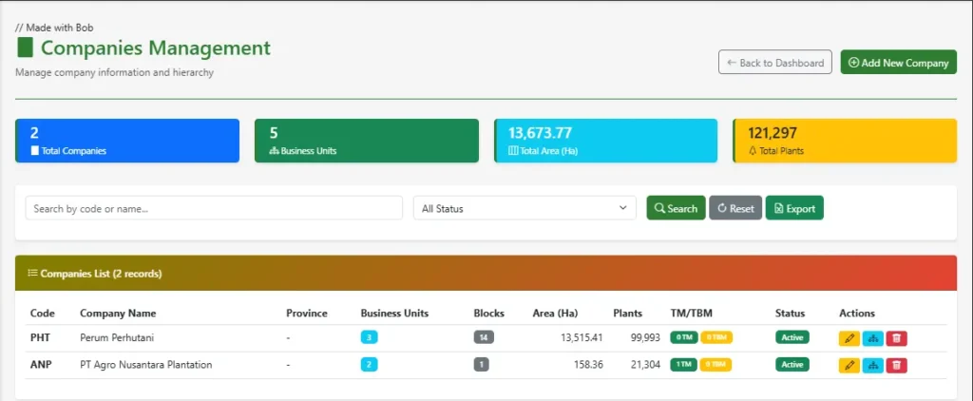Click the 0 TM badge in PHT row
This screenshot has height=401, width=973.
click(684, 337)
